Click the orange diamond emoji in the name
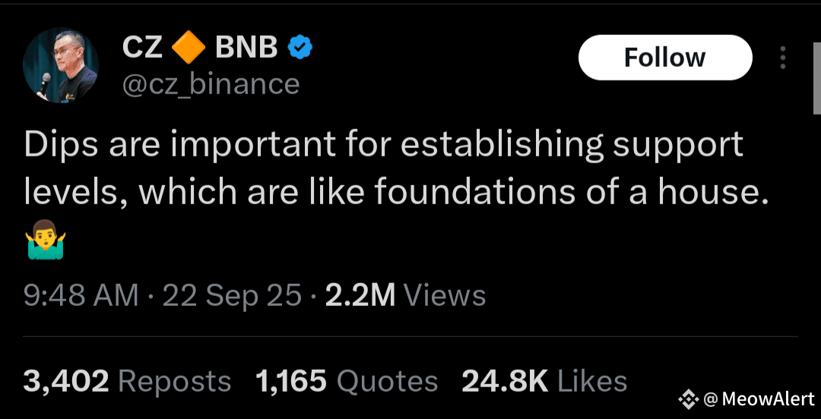The width and height of the screenshot is (821, 419). (x=189, y=49)
